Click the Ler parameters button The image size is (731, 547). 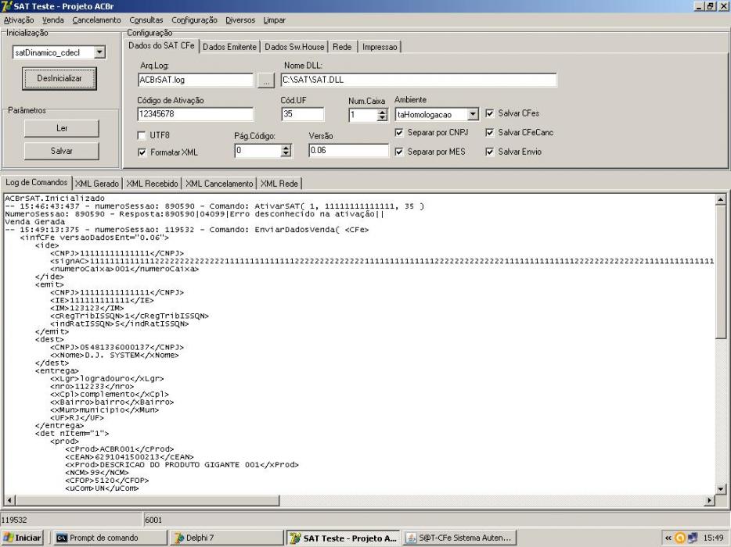(62, 128)
